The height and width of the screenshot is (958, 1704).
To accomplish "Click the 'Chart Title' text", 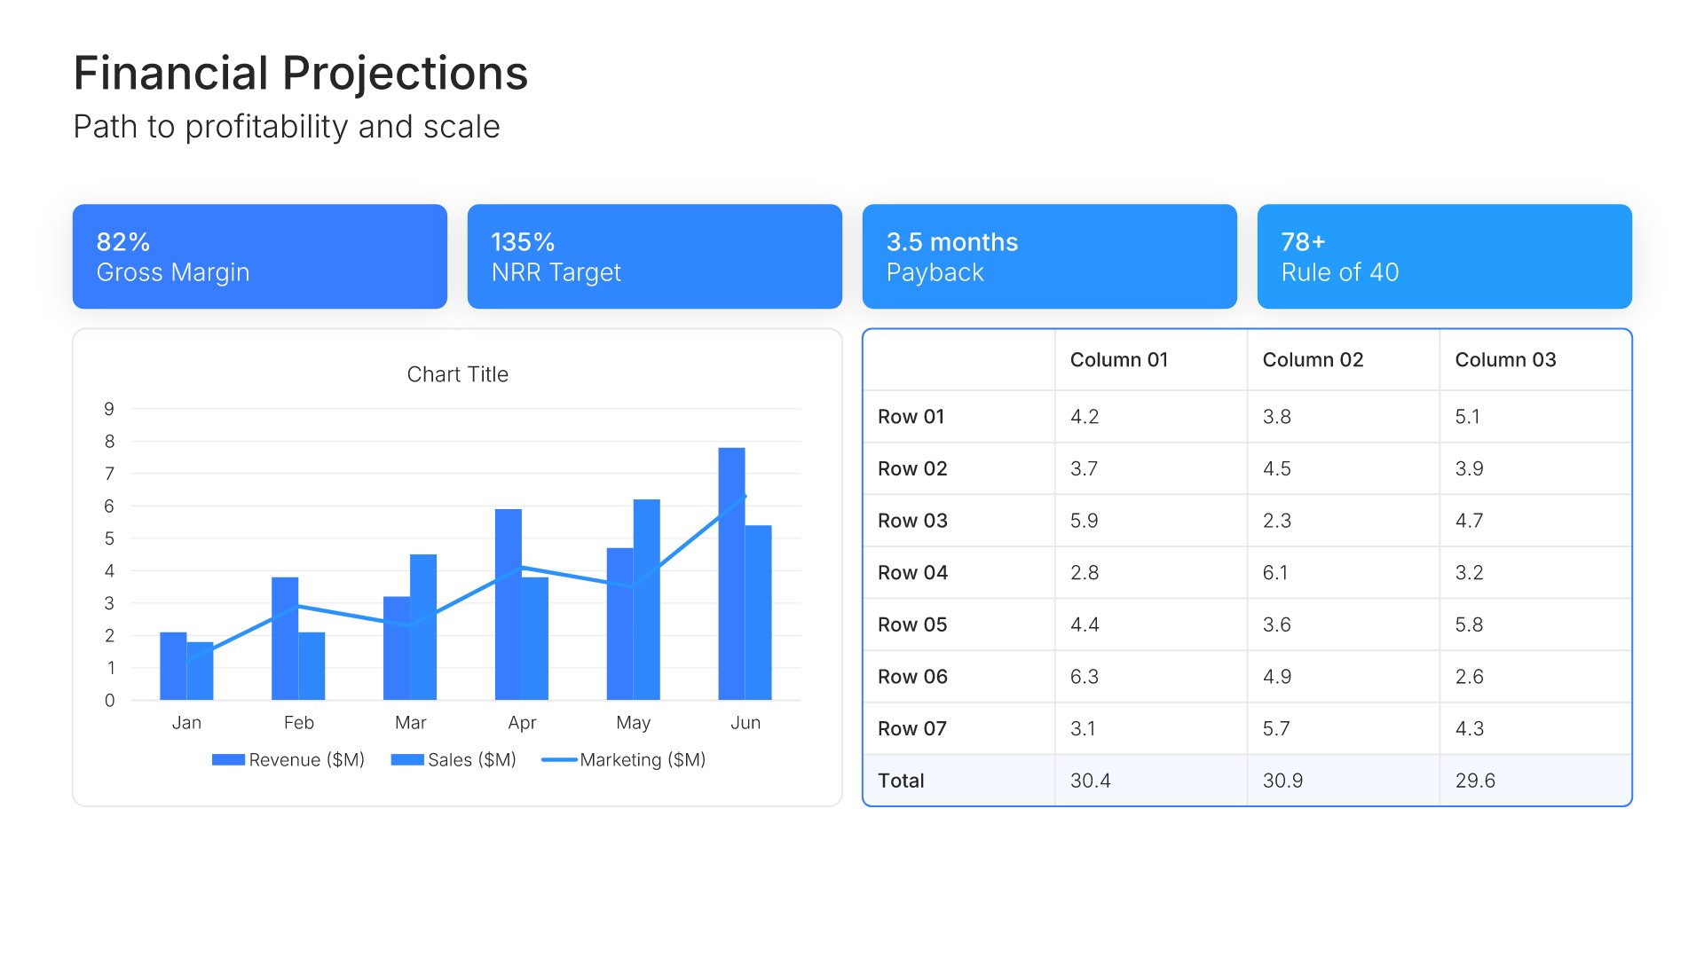I will 457,374.
